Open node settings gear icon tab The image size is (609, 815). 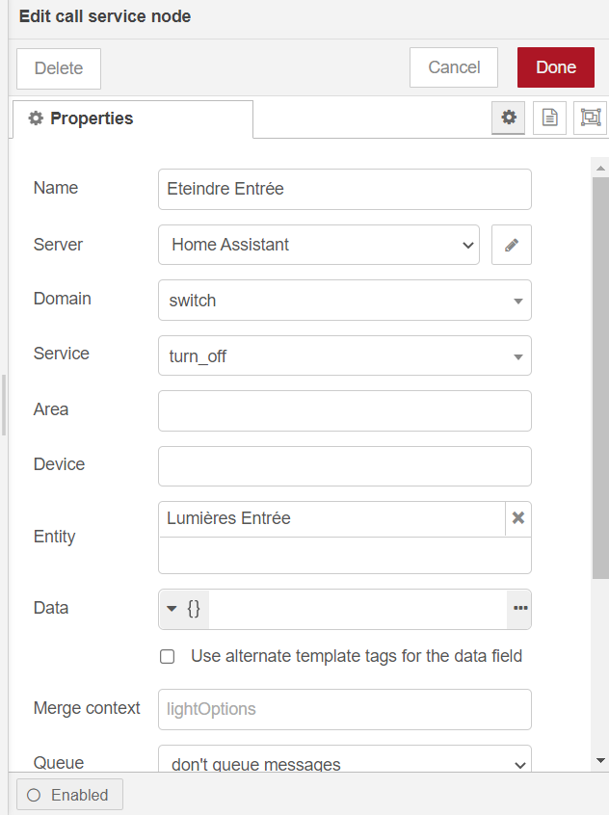(x=508, y=118)
